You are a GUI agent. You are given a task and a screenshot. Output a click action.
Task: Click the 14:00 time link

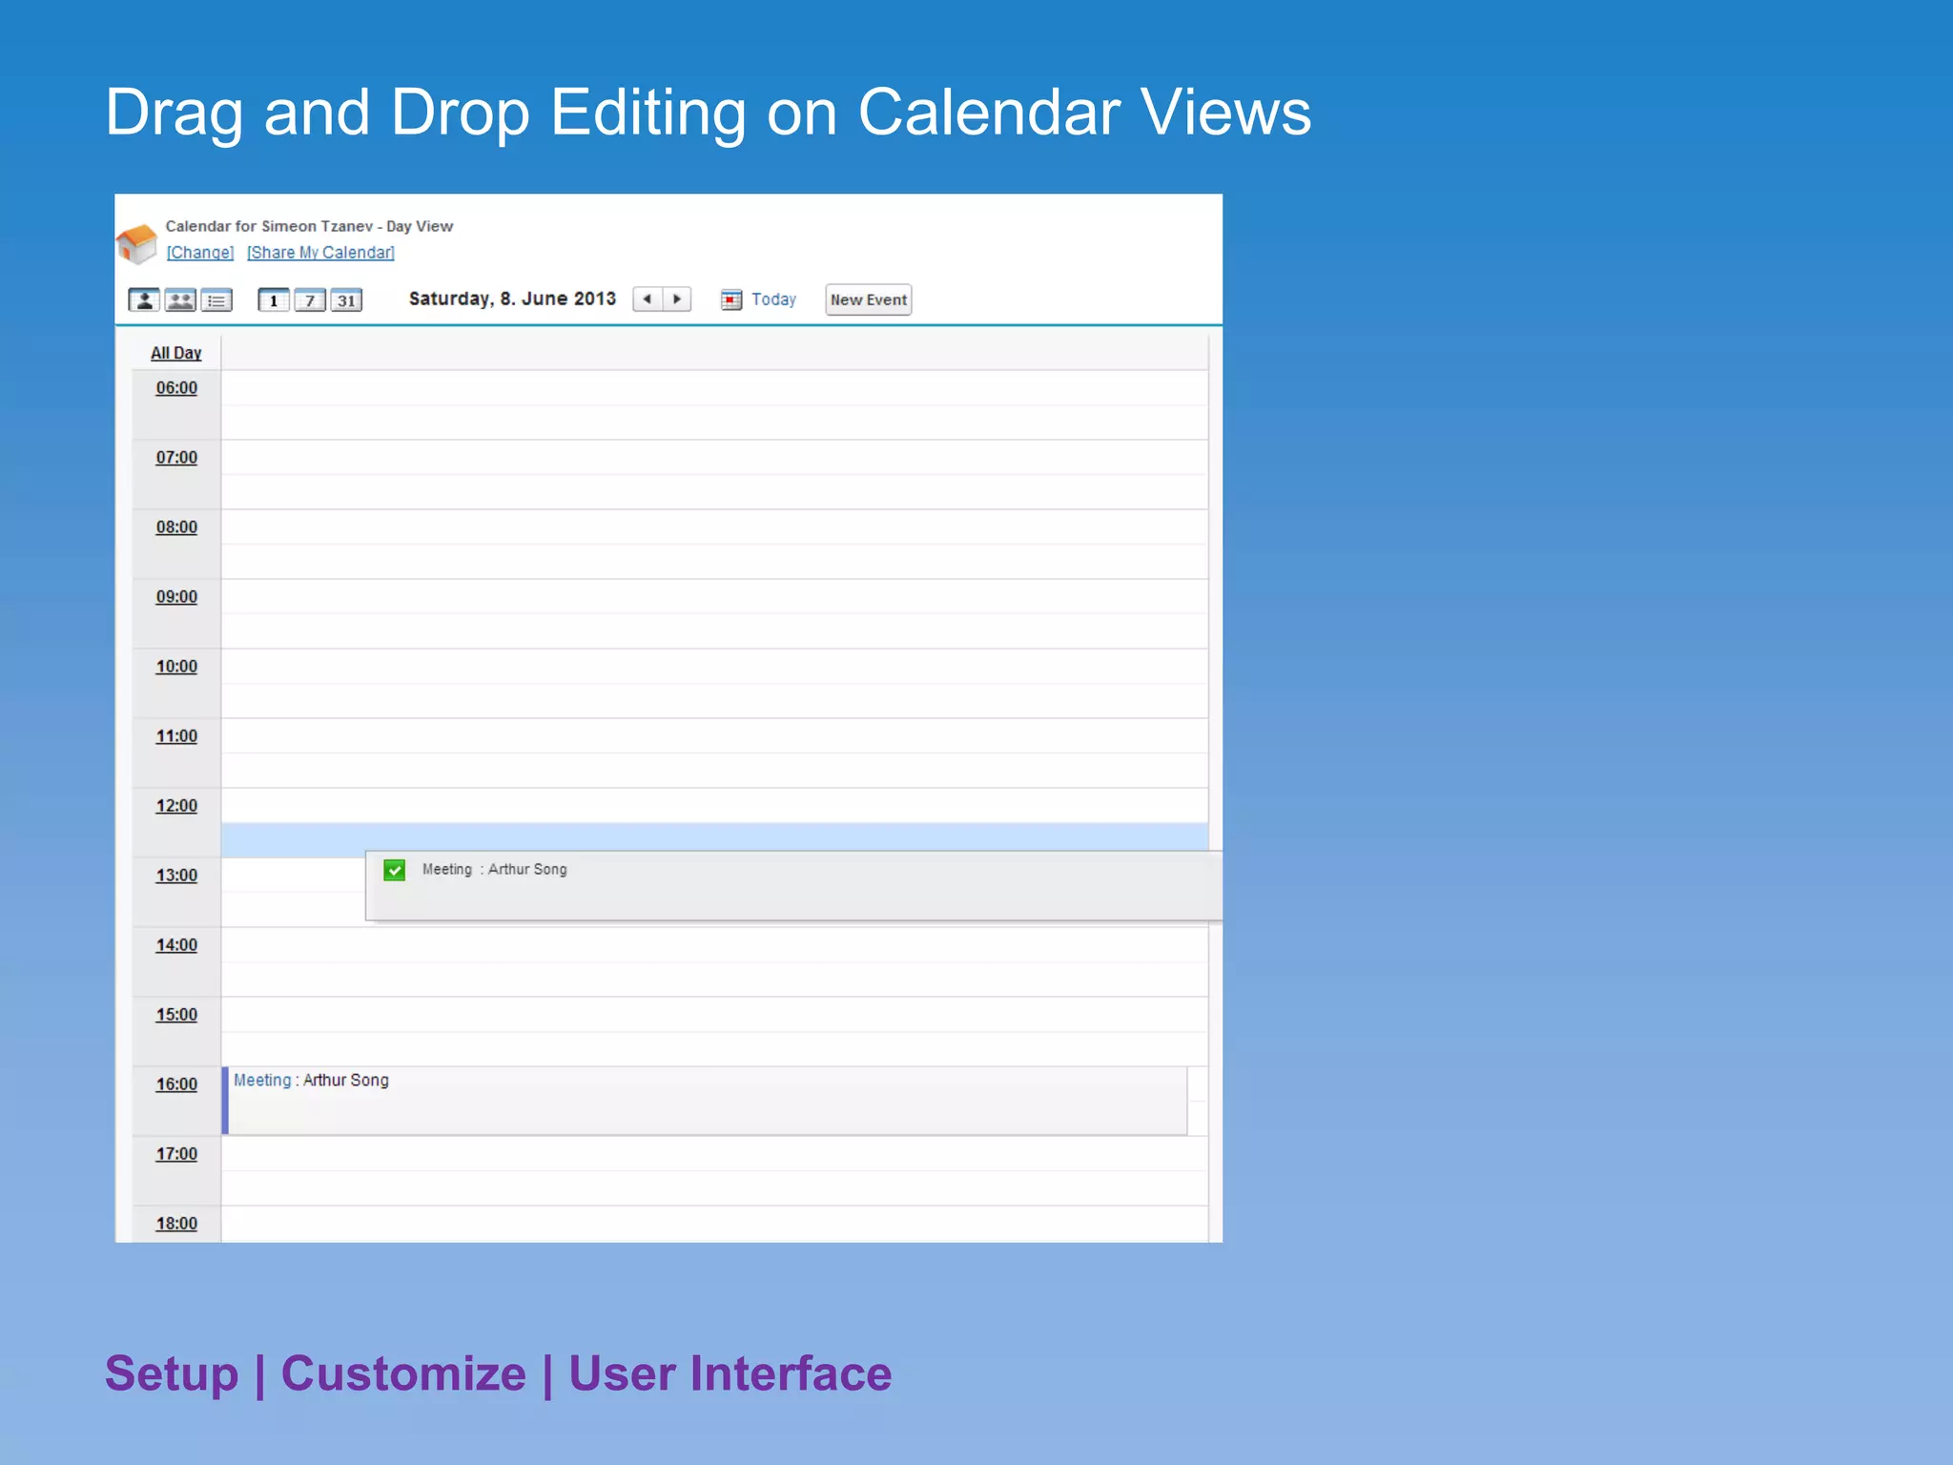pyautogui.click(x=176, y=945)
